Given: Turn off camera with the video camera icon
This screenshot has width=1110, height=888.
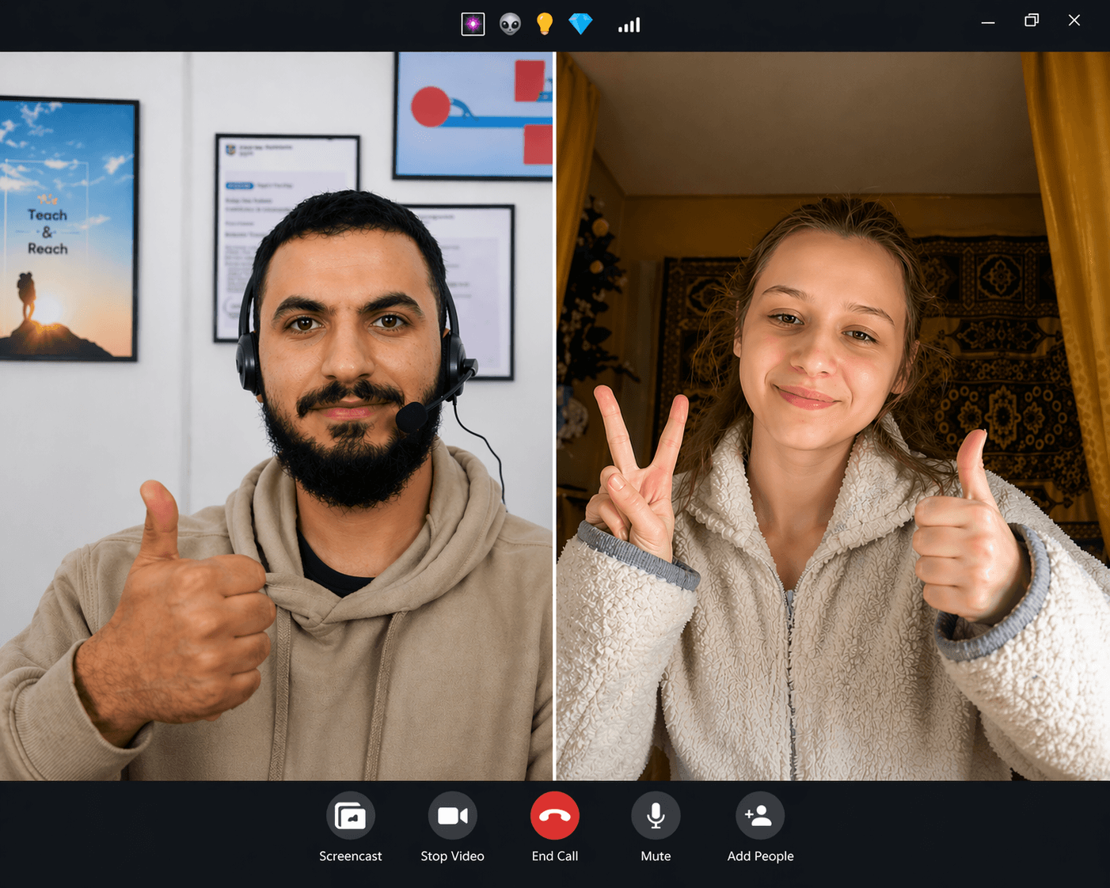Looking at the screenshot, I should coord(452,815).
